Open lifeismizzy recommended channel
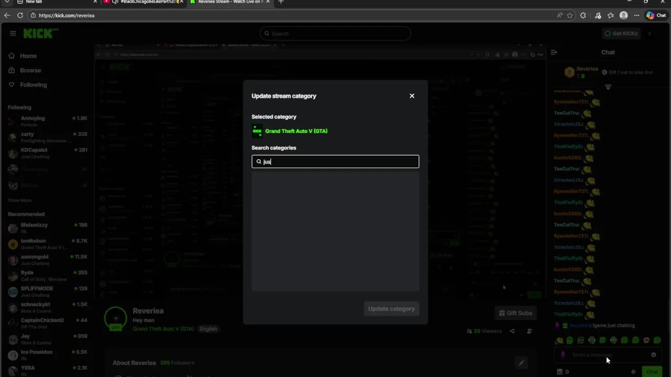671x377 pixels. click(47, 228)
